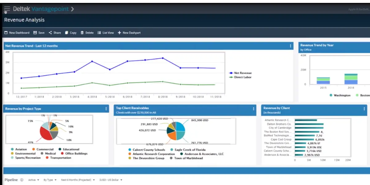Viewport: 370px width, 185px height.
Task: Click the chevron next to Deltek Vantagepoint
Action: [72, 9]
